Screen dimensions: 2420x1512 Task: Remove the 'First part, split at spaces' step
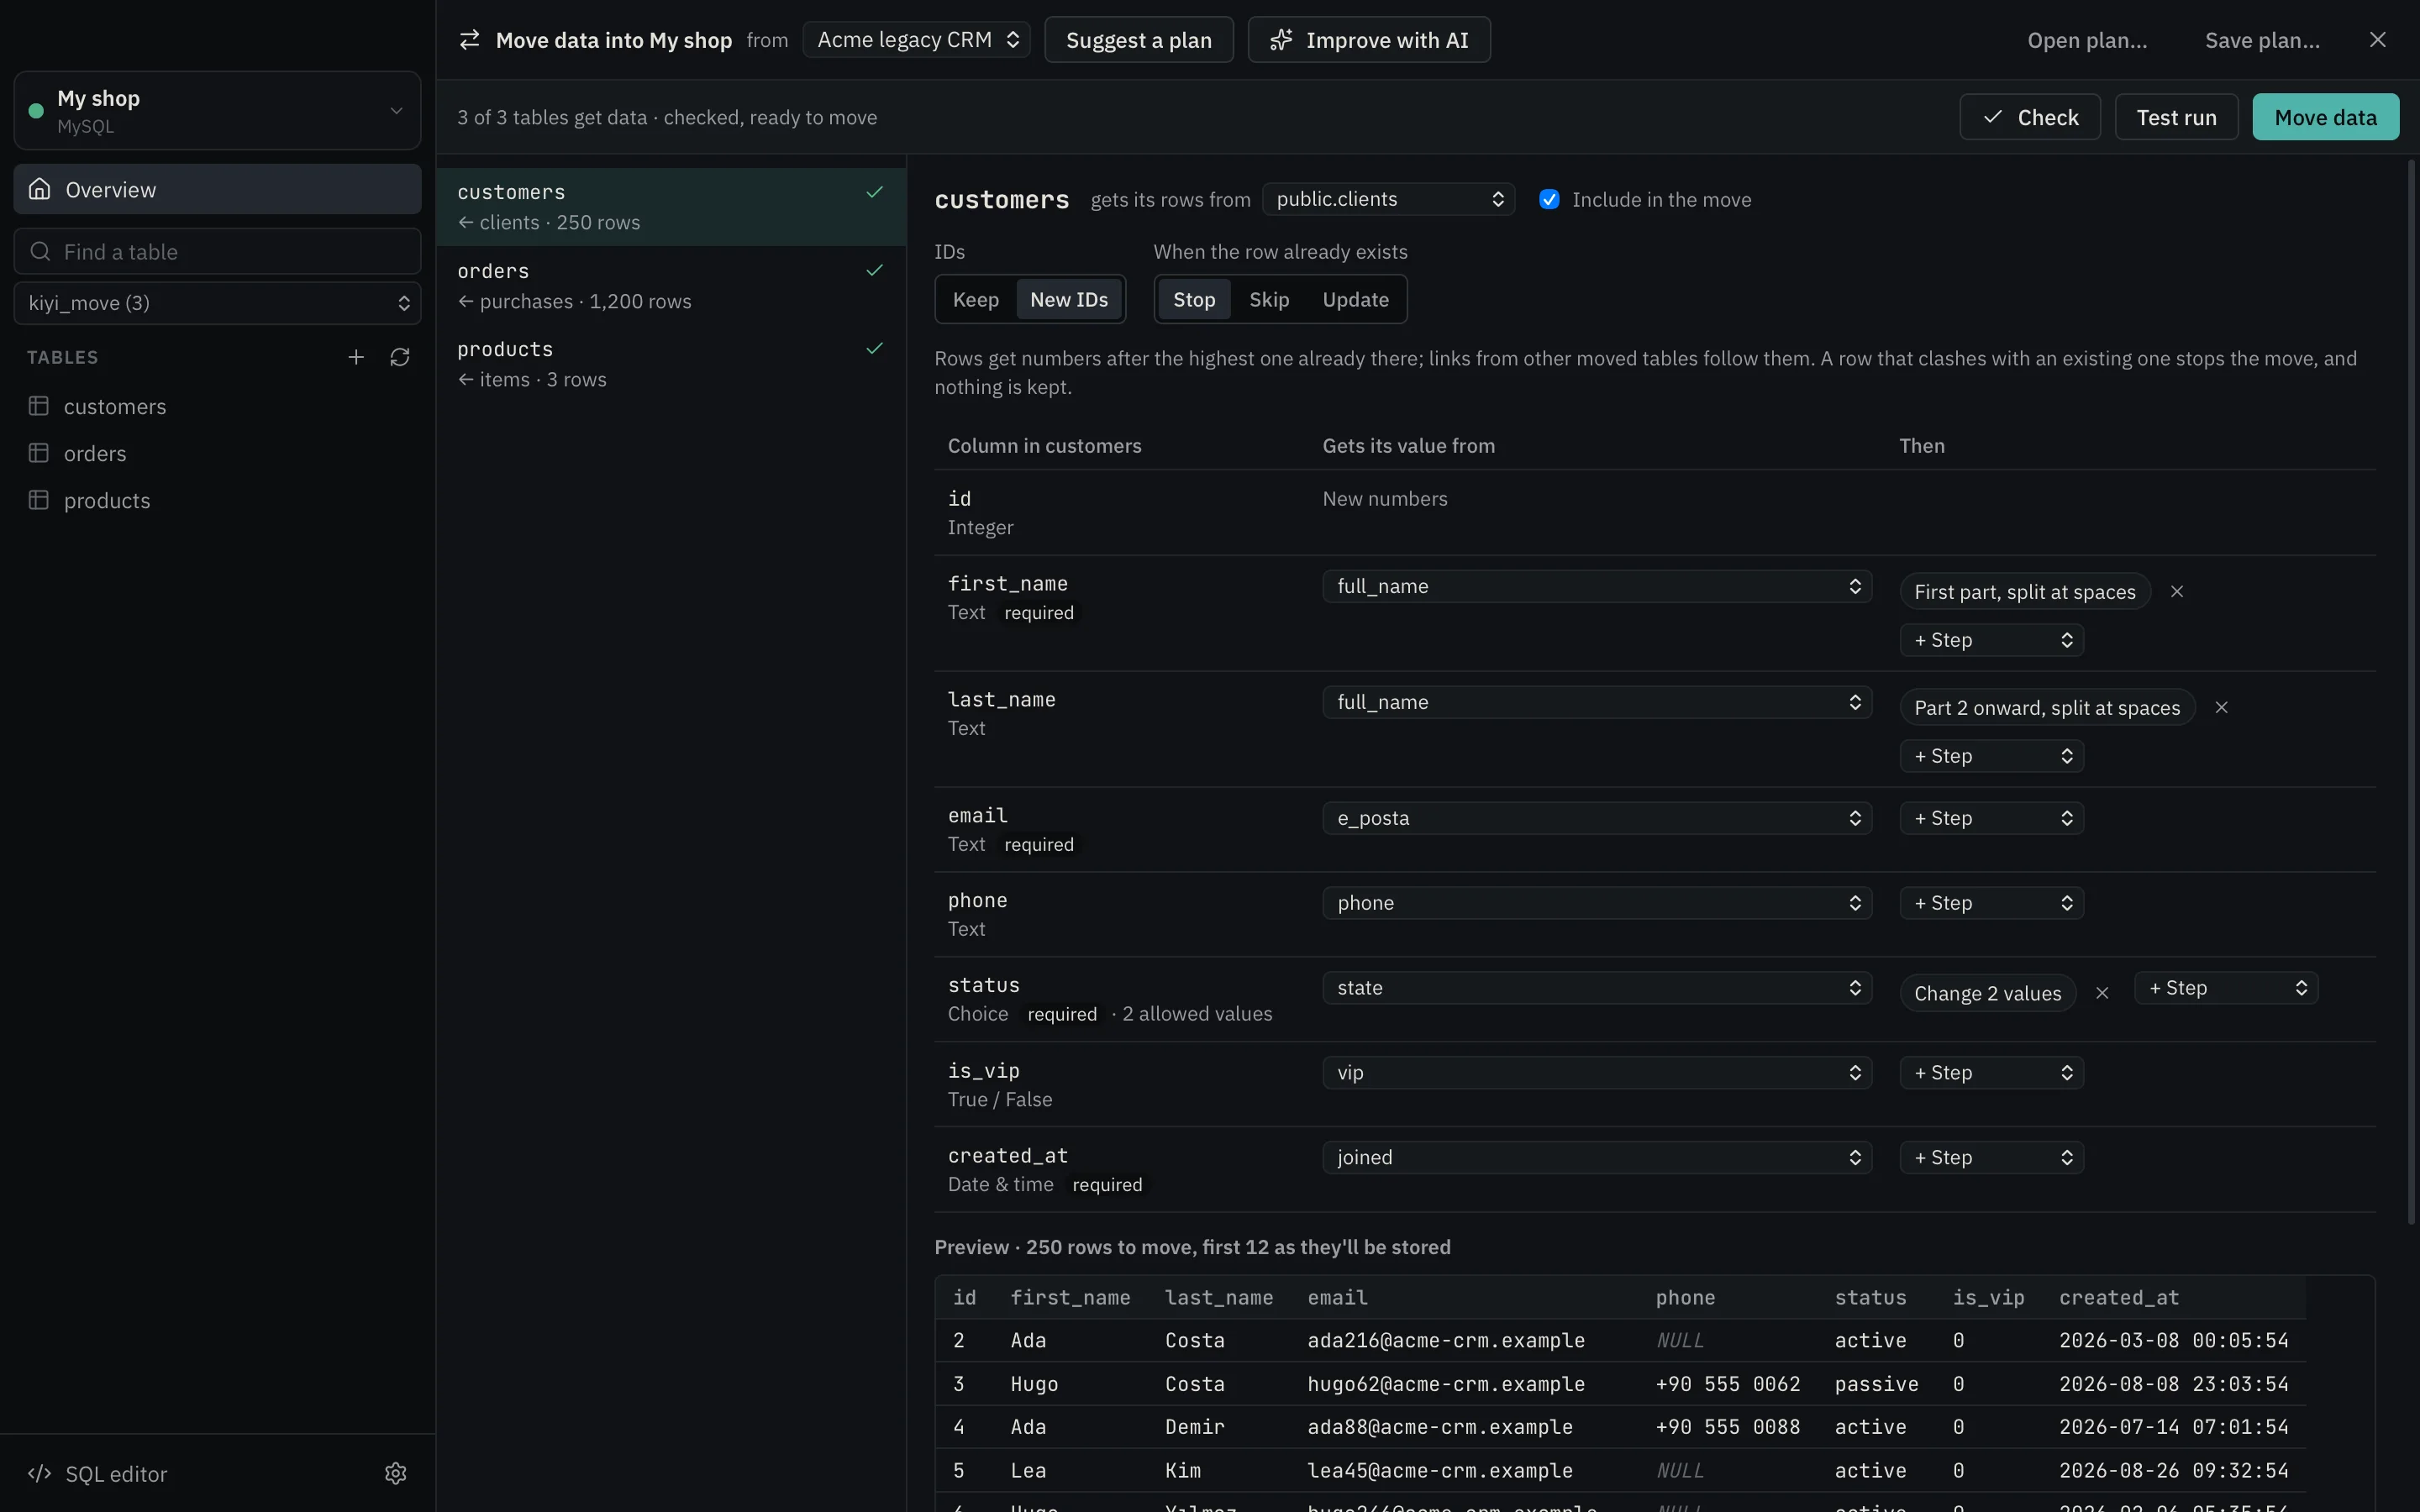click(x=2177, y=591)
